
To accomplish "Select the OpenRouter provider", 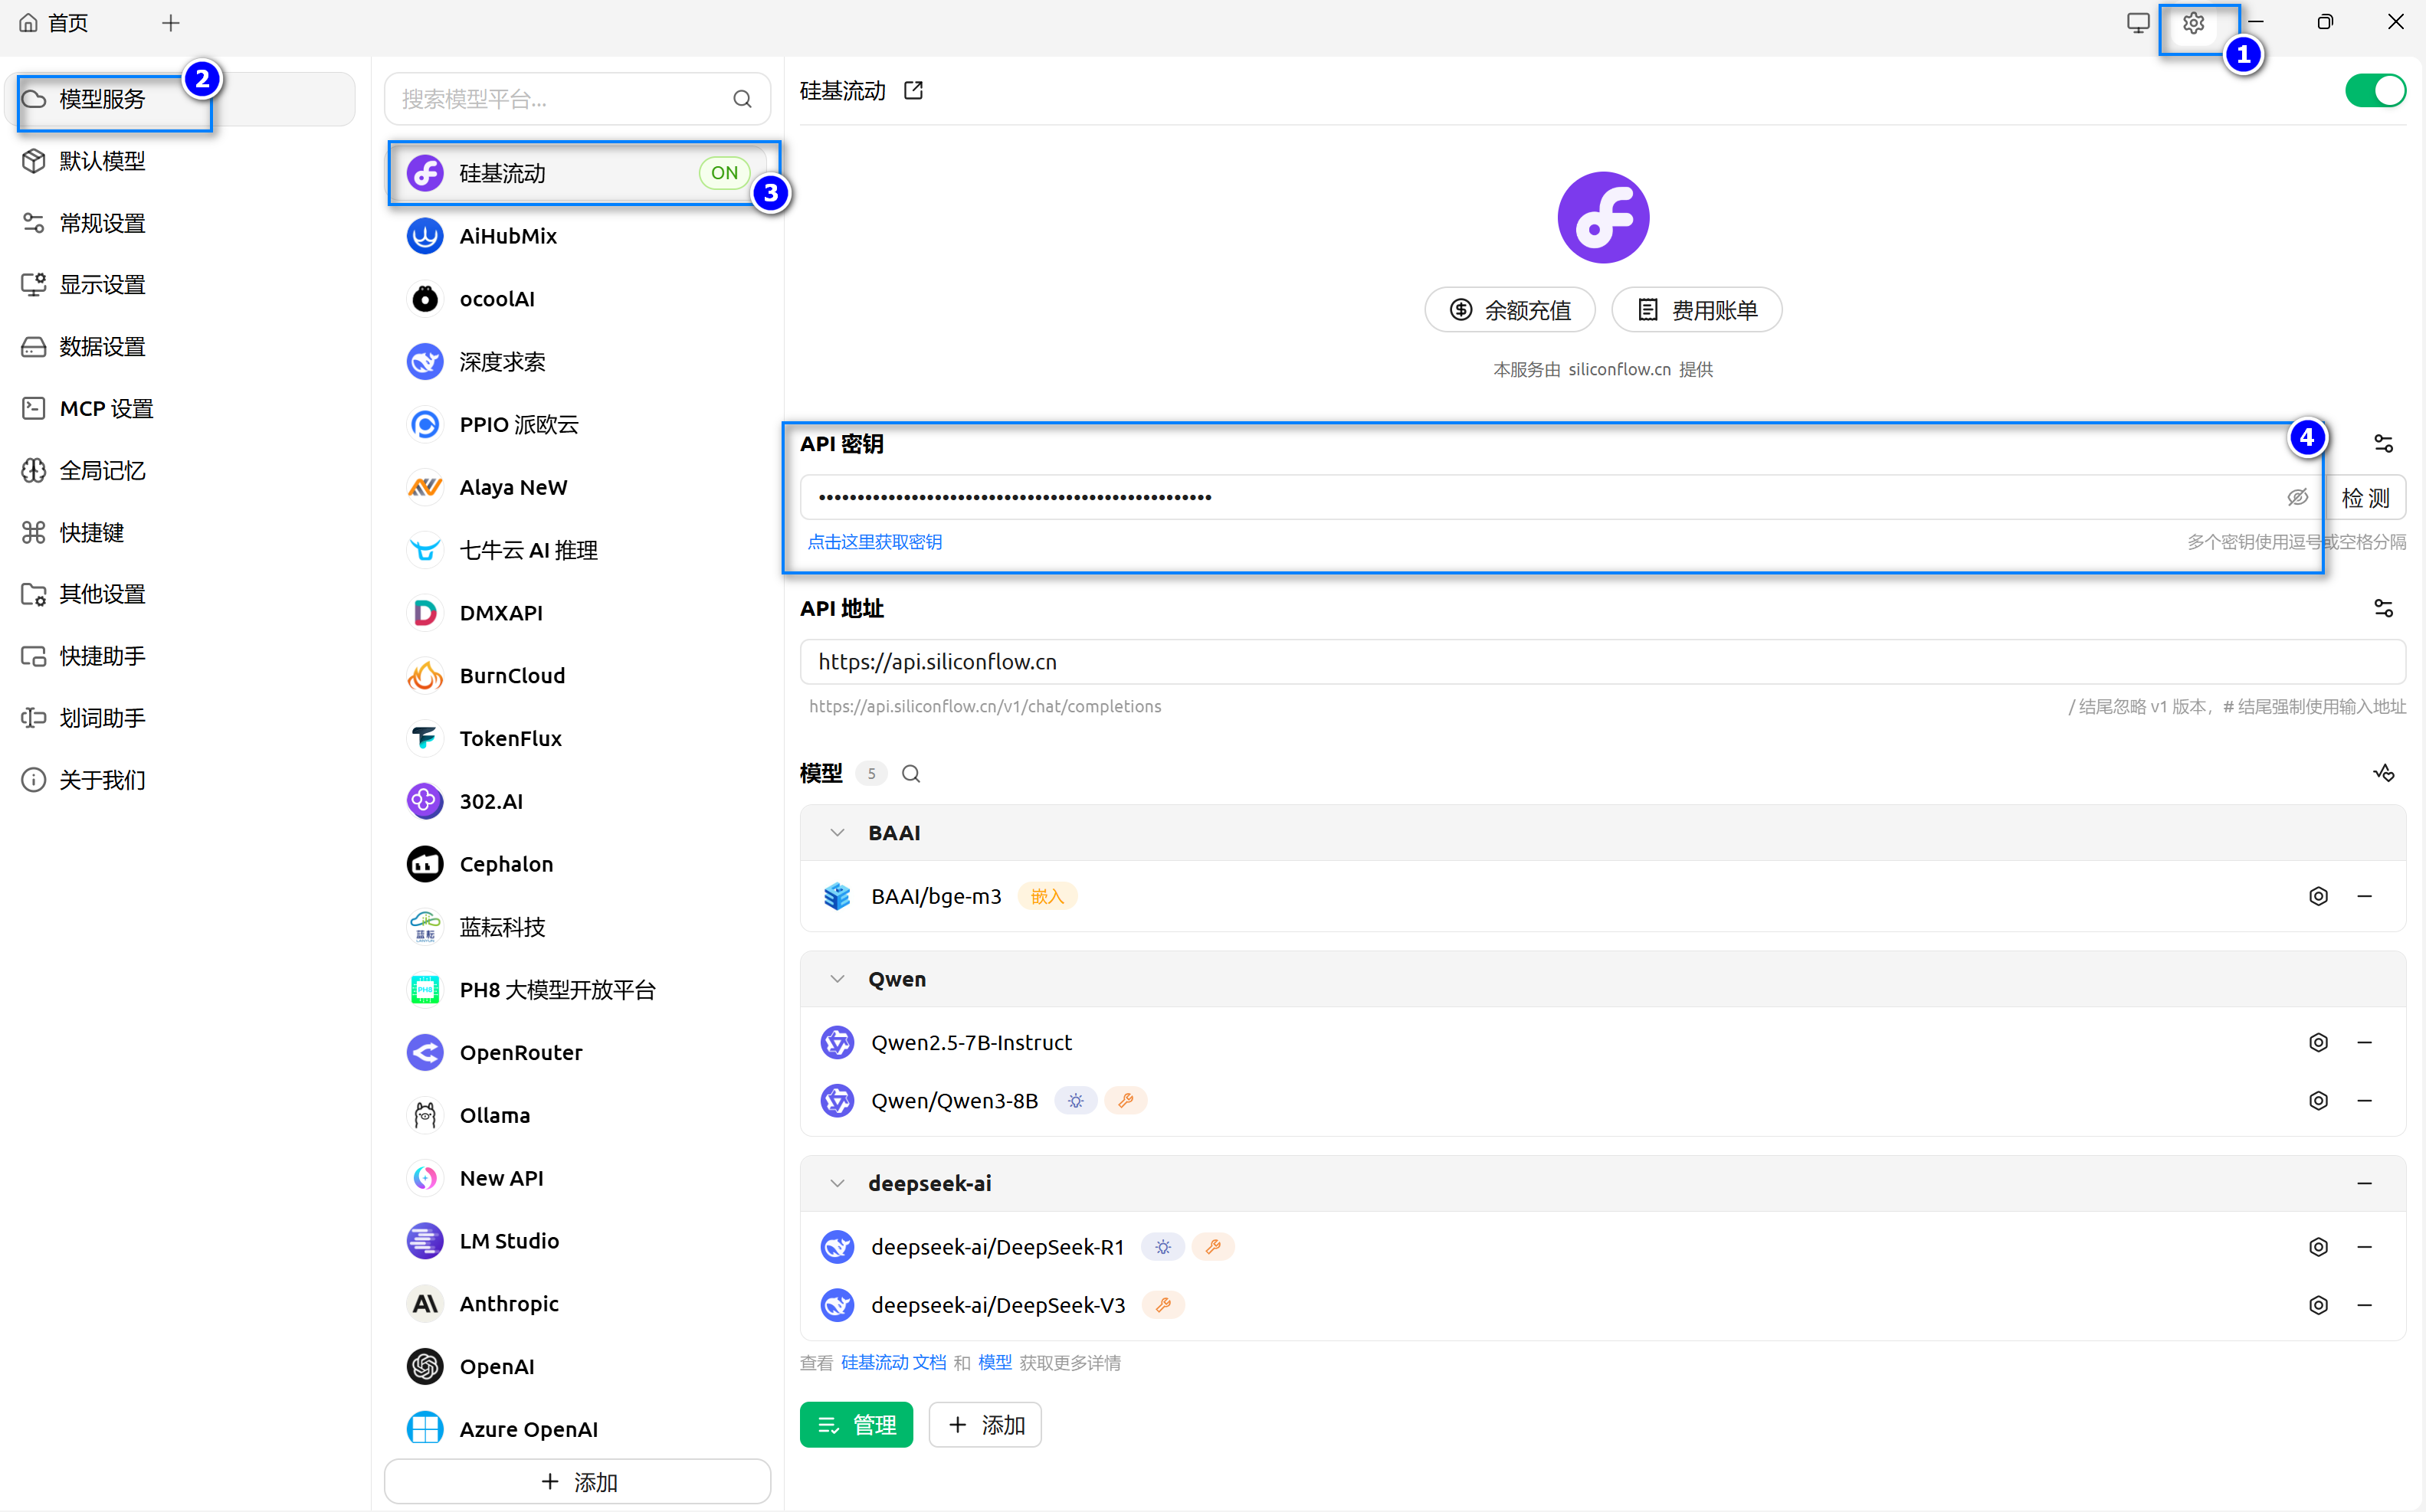I will coord(577,1052).
